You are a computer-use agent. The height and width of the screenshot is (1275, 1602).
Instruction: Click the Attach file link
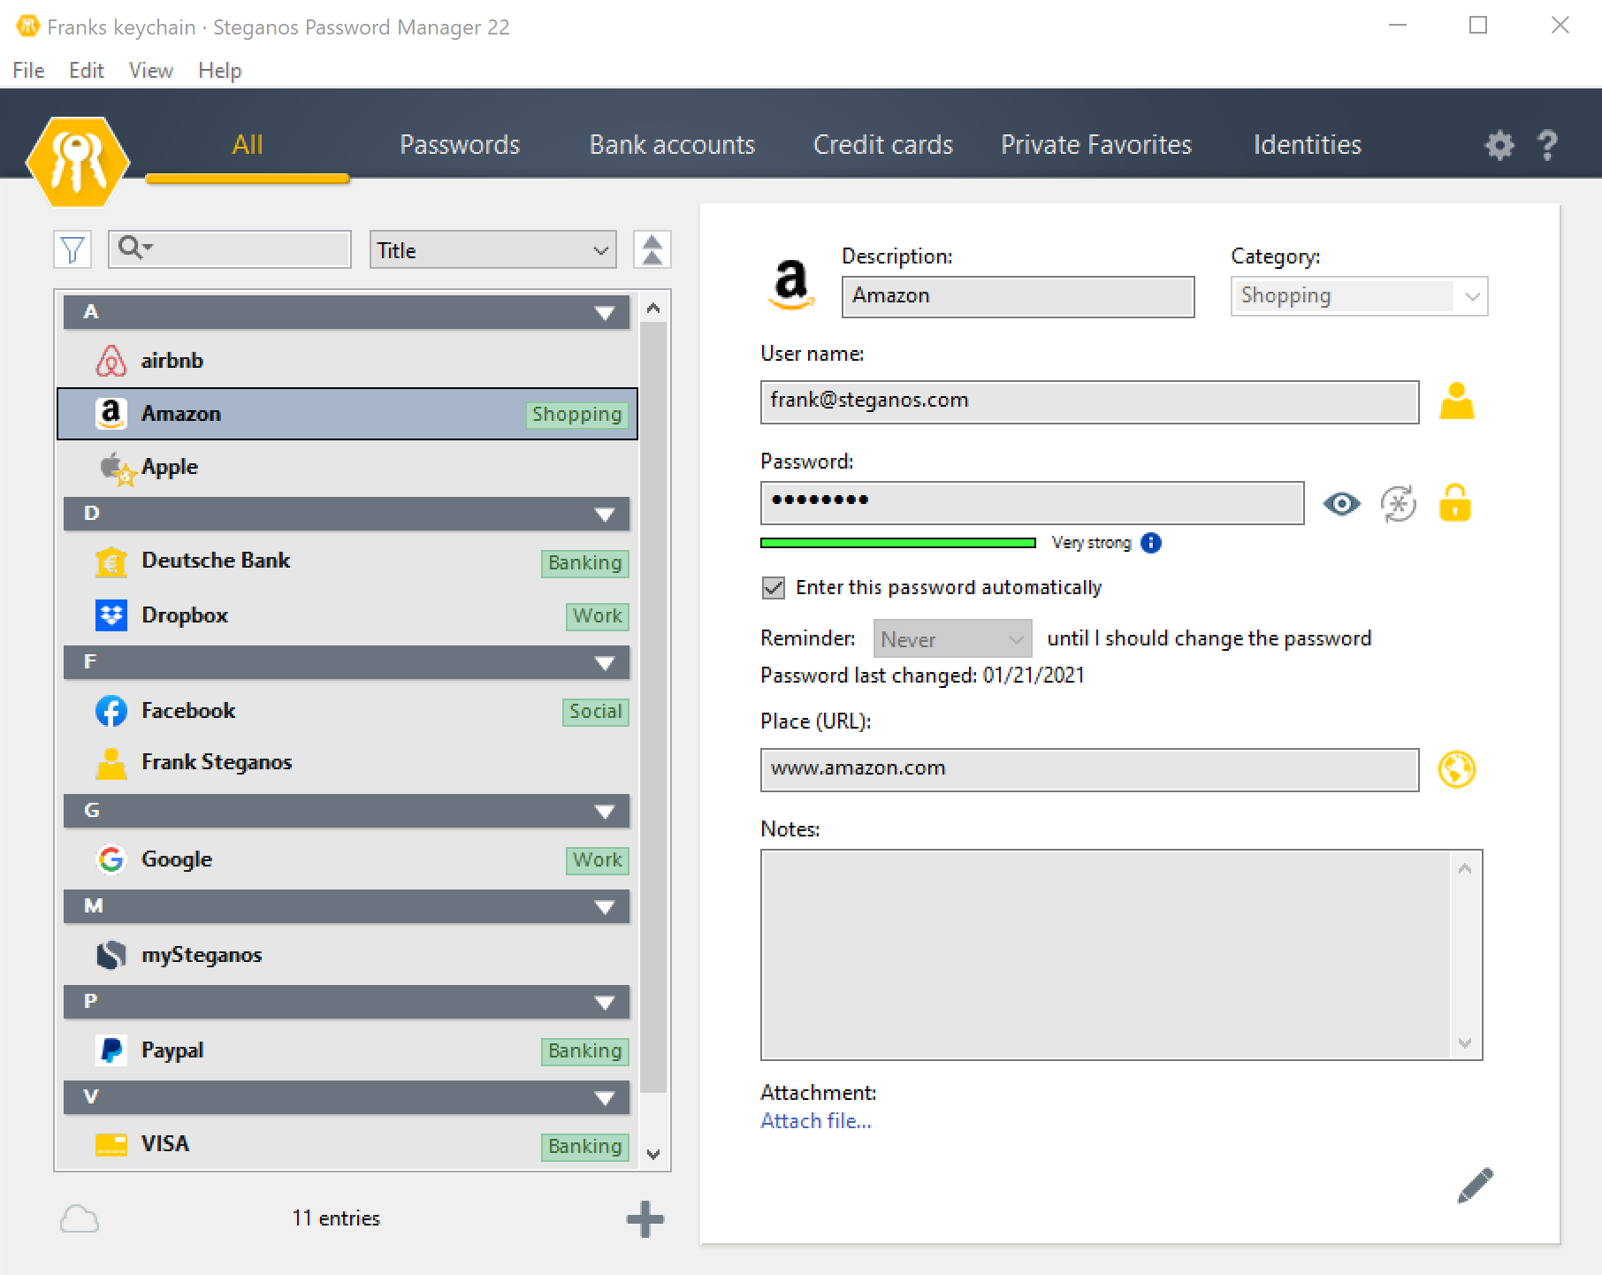[x=815, y=1121]
